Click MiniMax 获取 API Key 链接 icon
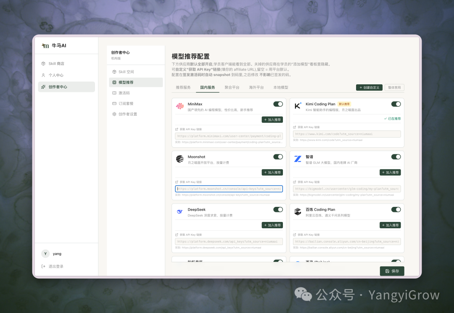The width and height of the screenshot is (454, 313). (177, 129)
